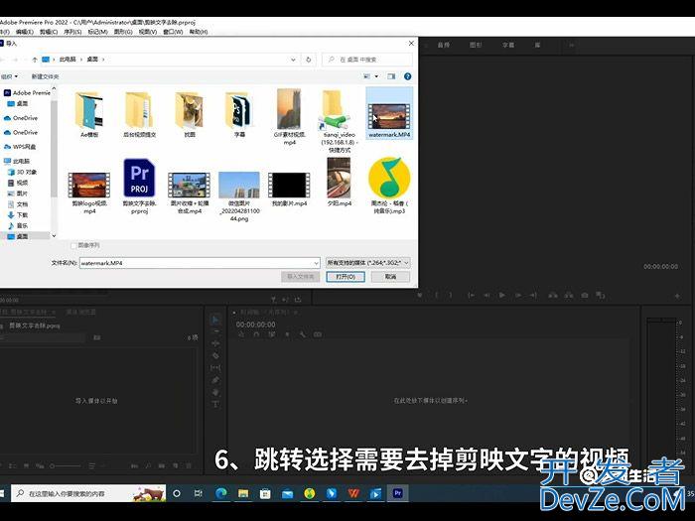Click the blue Help icon in dialog
Image resolution: width=695 pixels, height=521 pixels.
point(407,76)
